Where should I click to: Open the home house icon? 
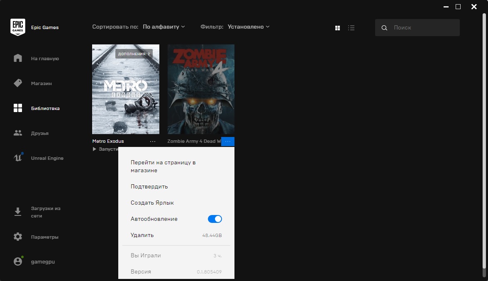pyautogui.click(x=18, y=58)
